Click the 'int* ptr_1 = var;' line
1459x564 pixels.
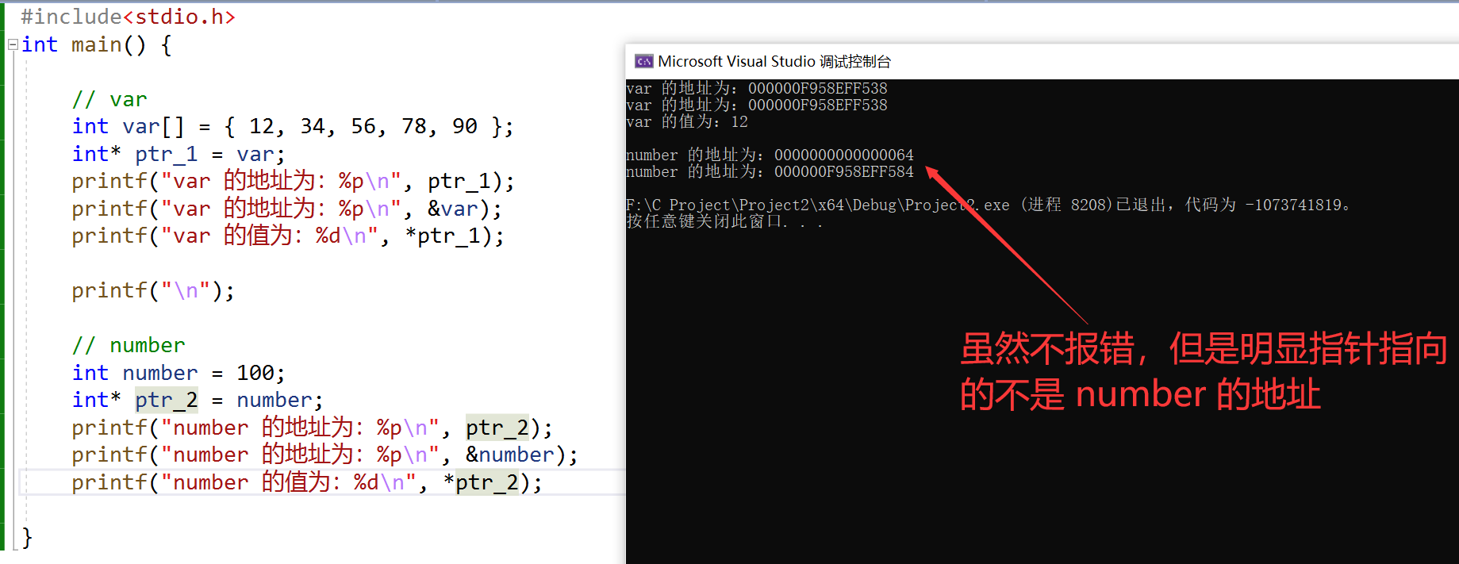tap(179, 154)
